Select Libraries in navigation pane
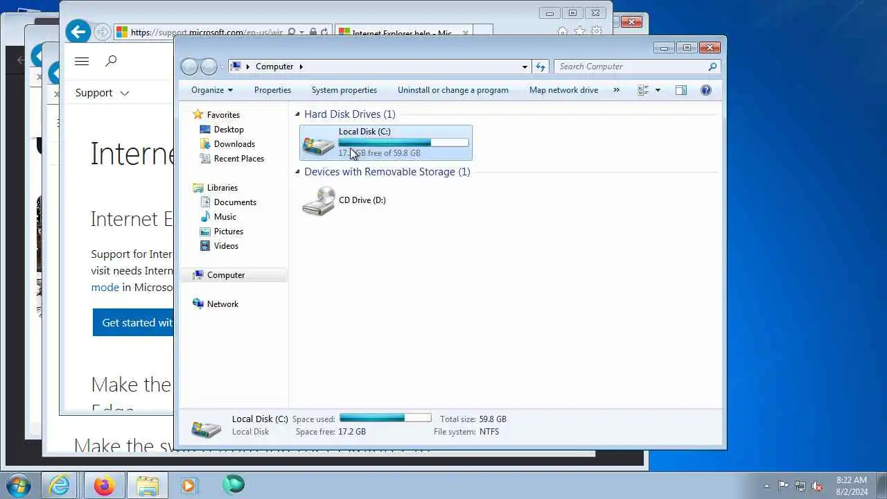Image resolution: width=887 pixels, height=499 pixels. [x=222, y=188]
